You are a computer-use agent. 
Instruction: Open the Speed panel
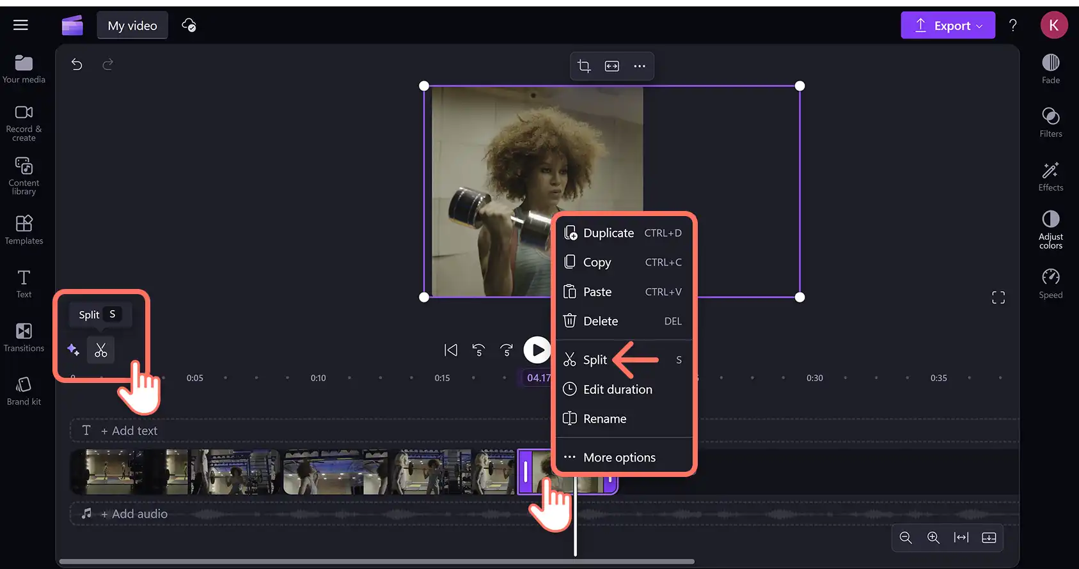(x=1051, y=284)
